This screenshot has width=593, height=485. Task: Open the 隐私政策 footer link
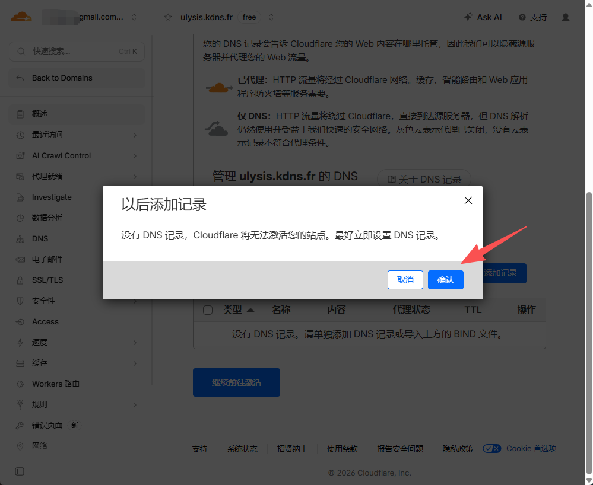tap(458, 449)
